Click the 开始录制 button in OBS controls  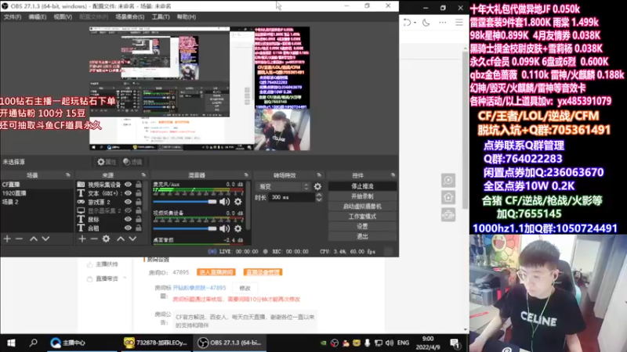point(362,196)
